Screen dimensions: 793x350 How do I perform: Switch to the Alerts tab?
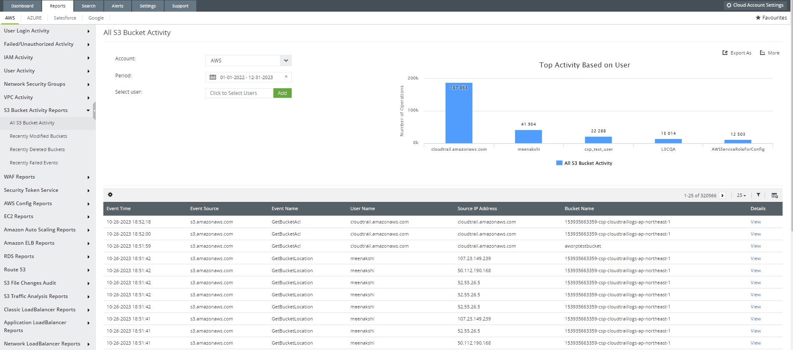click(x=118, y=6)
